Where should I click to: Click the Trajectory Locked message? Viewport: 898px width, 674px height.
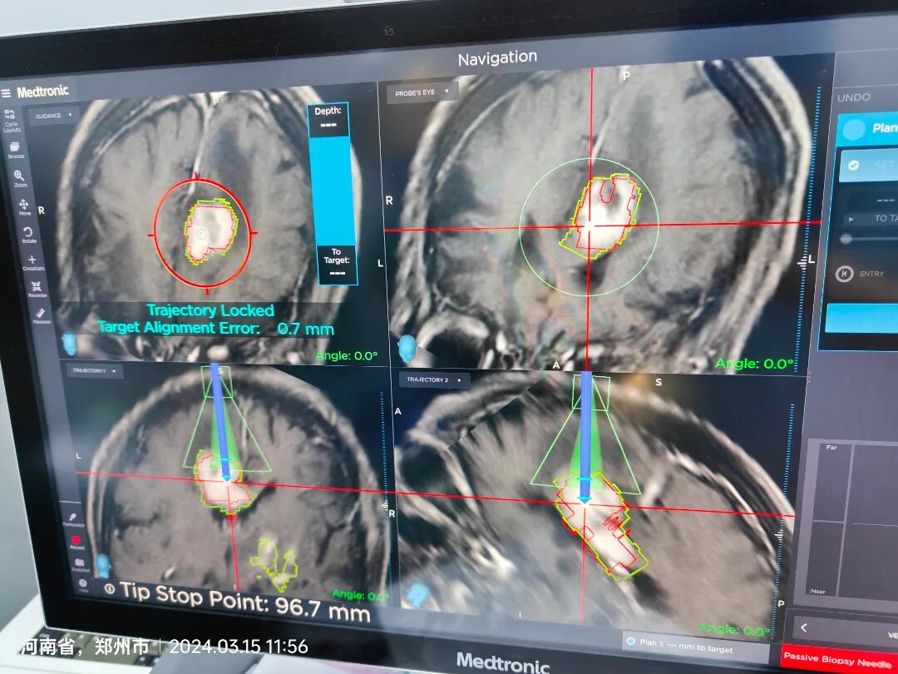(x=210, y=310)
